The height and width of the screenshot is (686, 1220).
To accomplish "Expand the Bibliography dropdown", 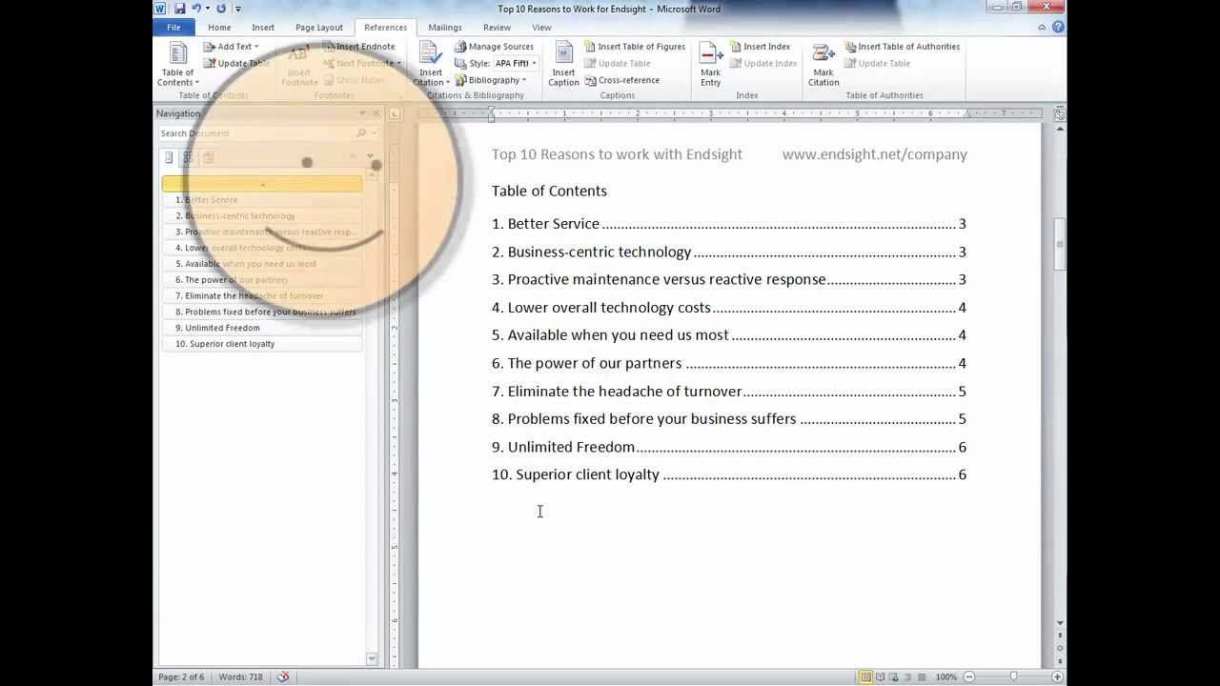I will coord(490,80).
